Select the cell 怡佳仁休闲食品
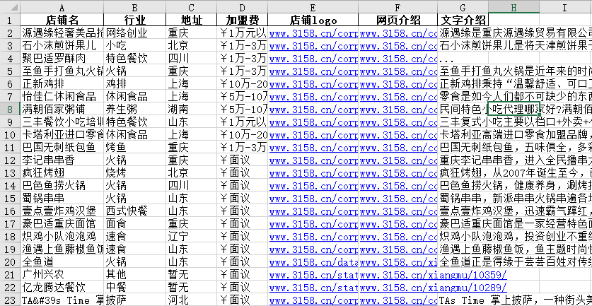Image resolution: width=592 pixels, height=306 pixels. point(62,97)
